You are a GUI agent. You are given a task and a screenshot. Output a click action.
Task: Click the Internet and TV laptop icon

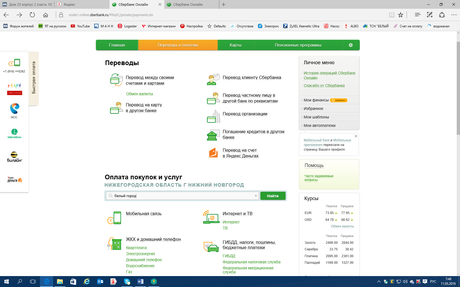pos(211,217)
